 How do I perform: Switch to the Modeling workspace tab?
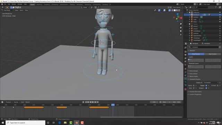click(x=39, y=5)
